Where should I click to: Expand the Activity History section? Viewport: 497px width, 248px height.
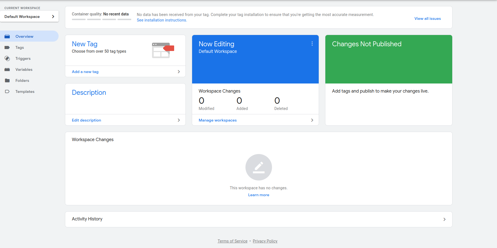coord(259,219)
